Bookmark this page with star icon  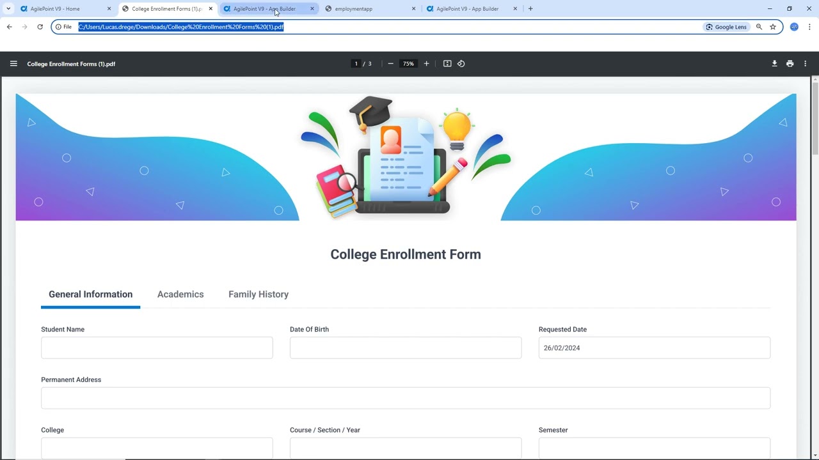[773, 27]
